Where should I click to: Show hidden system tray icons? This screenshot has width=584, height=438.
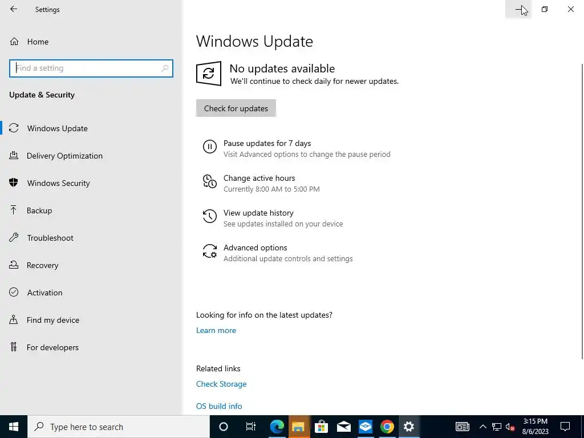click(482, 427)
